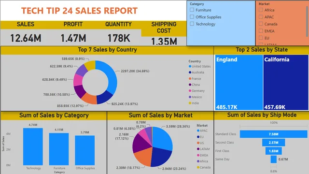This screenshot has height=174, width=309.
Task: Select the Second Class funnel bar
Action: [x=274, y=143]
